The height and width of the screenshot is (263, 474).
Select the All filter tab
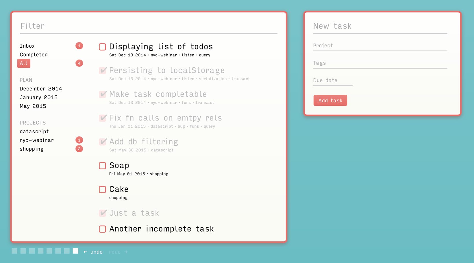pyautogui.click(x=24, y=63)
